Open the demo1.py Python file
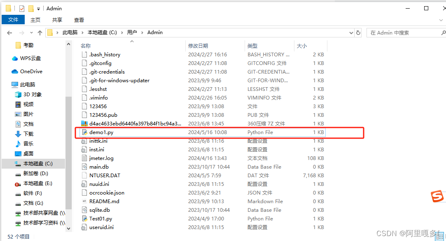This screenshot has width=446, height=241. pos(102,132)
